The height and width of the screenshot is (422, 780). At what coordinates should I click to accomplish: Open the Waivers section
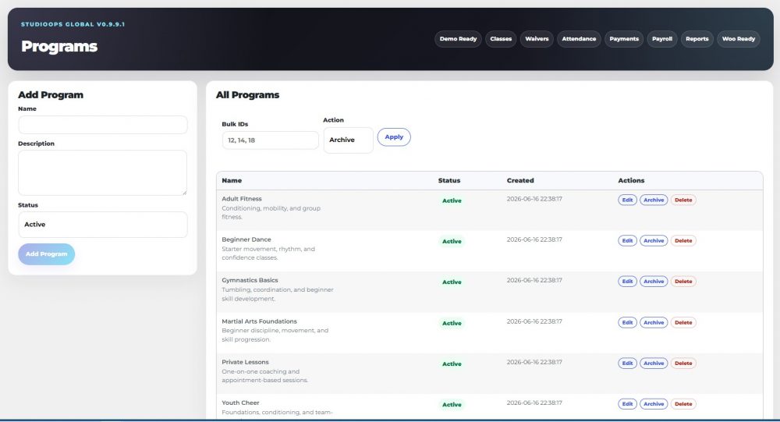(537, 39)
